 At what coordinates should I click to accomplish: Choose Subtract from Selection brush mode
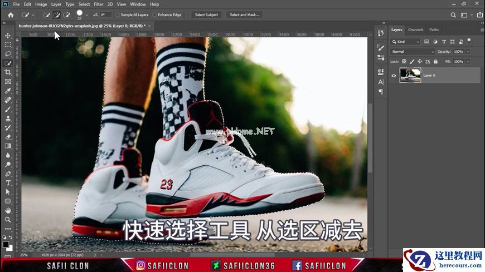pos(66,15)
